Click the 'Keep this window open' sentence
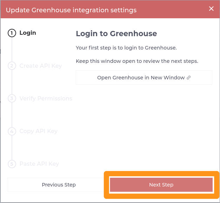Viewport: 220px width, 203px height. click(x=137, y=61)
